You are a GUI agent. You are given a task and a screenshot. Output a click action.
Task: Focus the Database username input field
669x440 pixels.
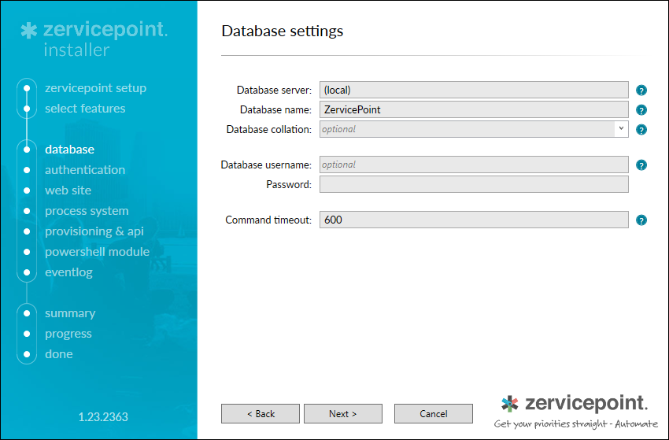474,165
